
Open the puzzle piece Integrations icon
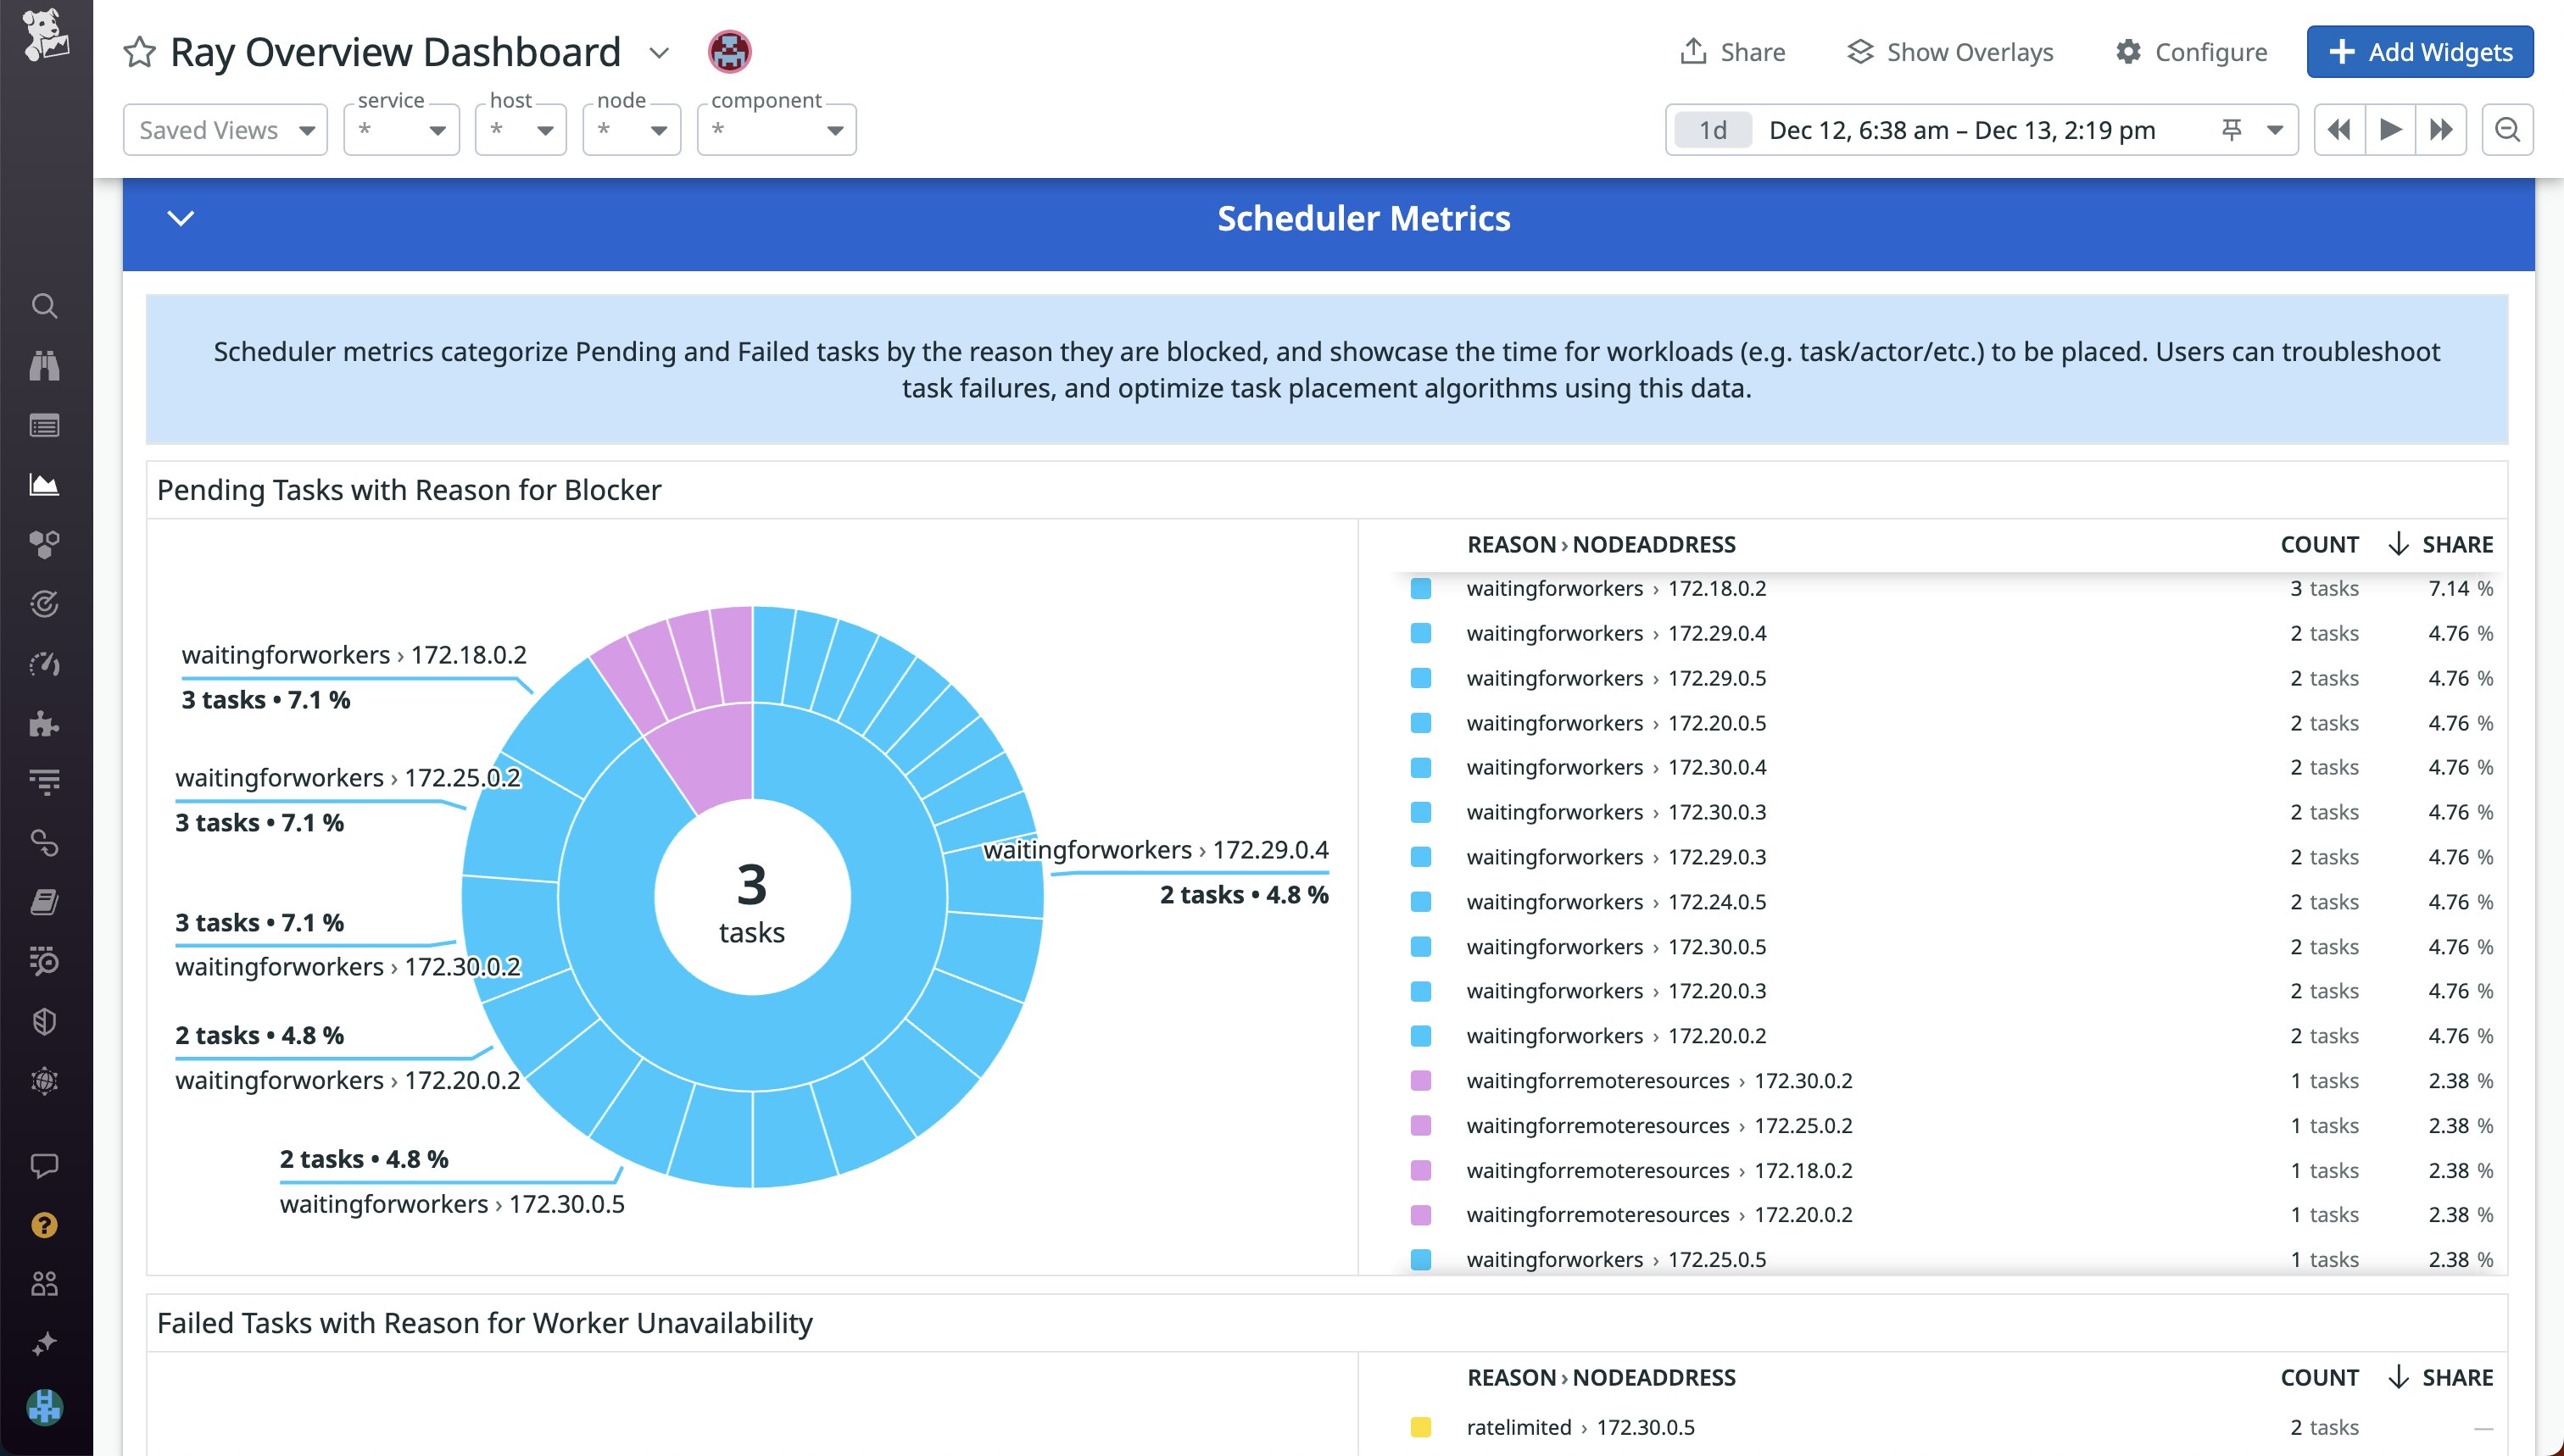(x=44, y=723)
